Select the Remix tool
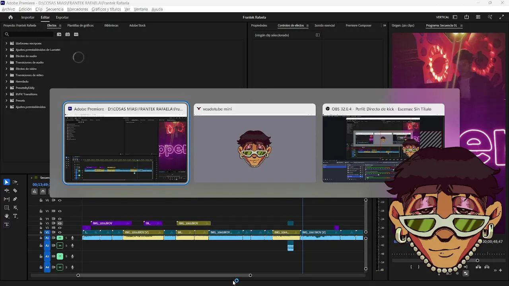The width and height of the screenshot is (509, 286). click(6, 224)
